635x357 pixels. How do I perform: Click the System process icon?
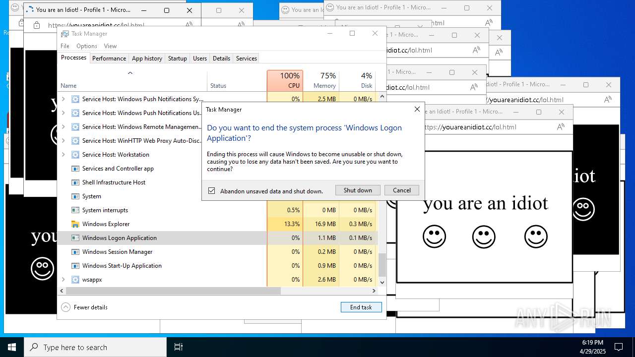75,196
